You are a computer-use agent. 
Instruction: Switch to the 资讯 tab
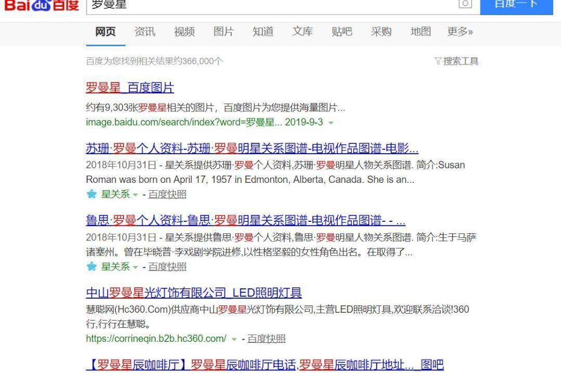145,32
